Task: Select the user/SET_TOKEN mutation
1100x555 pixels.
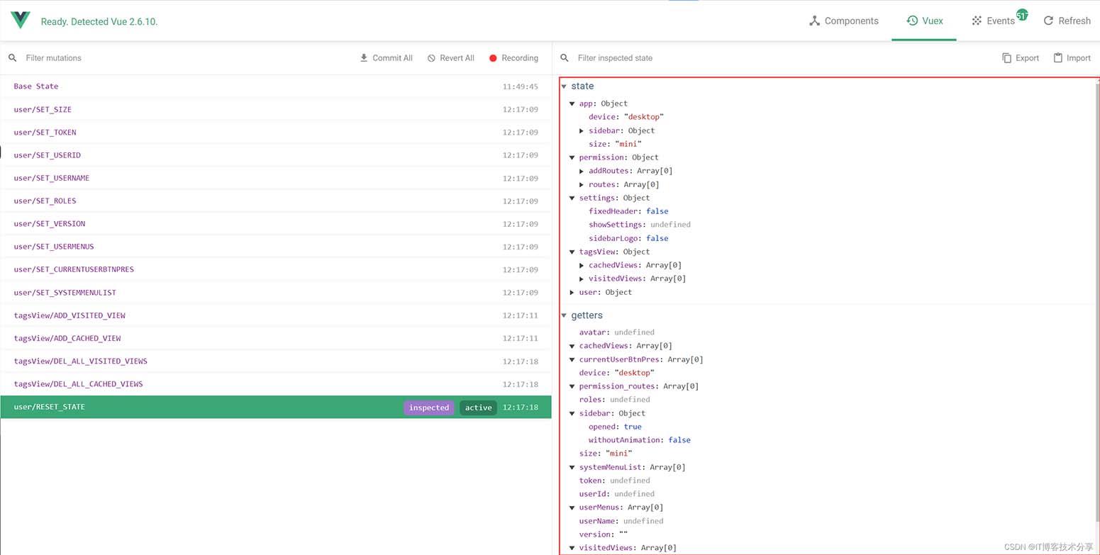Action: click(45, 133)
